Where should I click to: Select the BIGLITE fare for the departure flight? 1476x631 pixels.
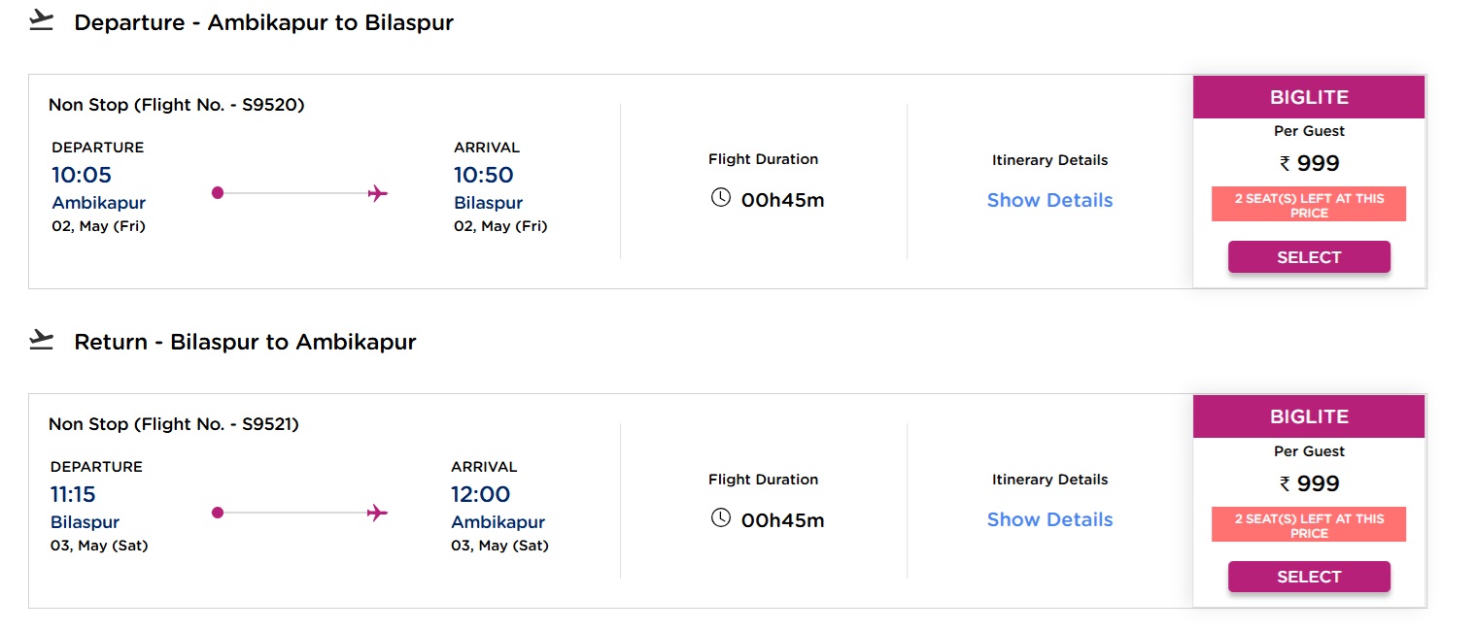pyautogui.click(x=1308, y=257)
